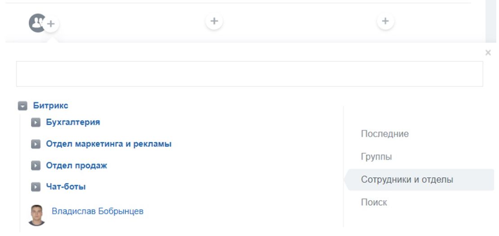This screenshot has width=499, height=236.
Task: Select the Бухгалтерия department
Action: click(x=73, y=122)
